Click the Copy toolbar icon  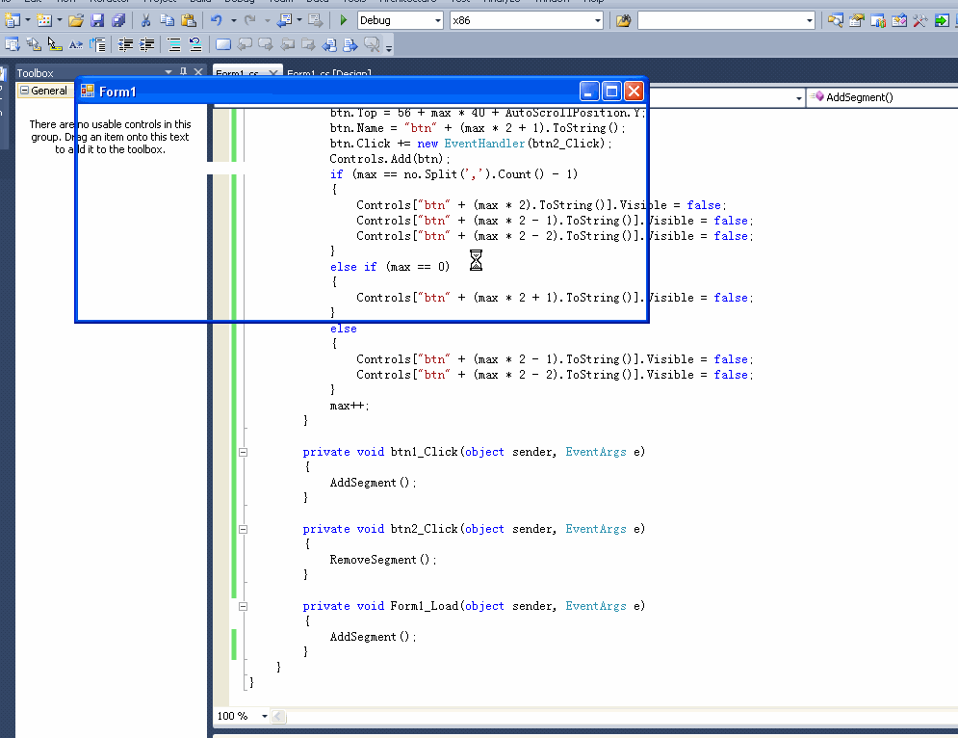pos(167,20)
